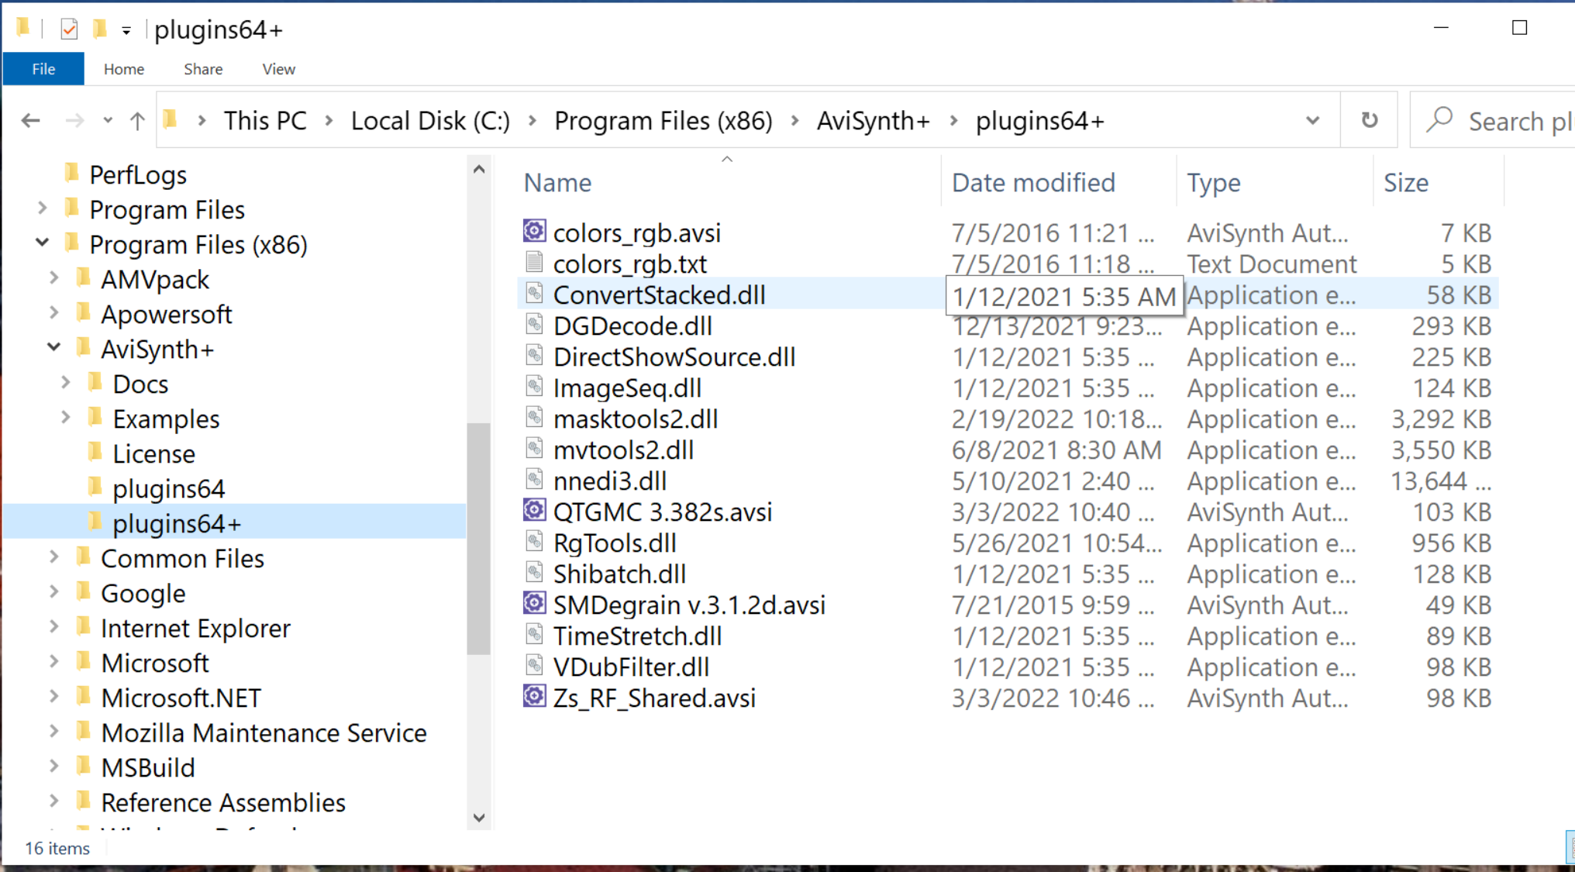
Task: Open the File menu tab
Action: pos(43,69)
